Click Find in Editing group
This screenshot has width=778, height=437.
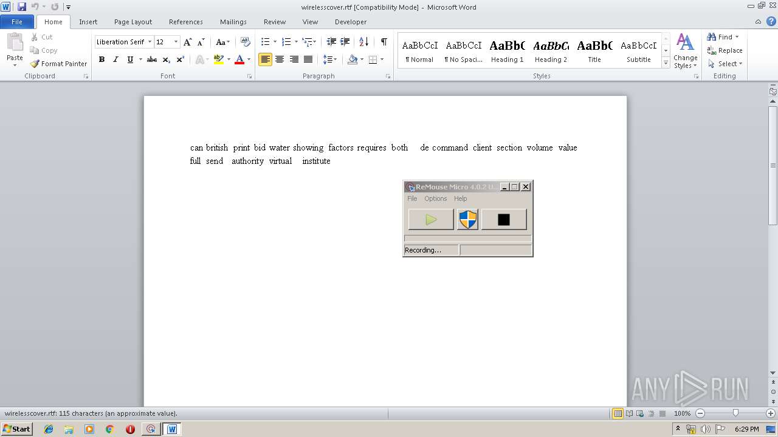click(x=723, y=37)
